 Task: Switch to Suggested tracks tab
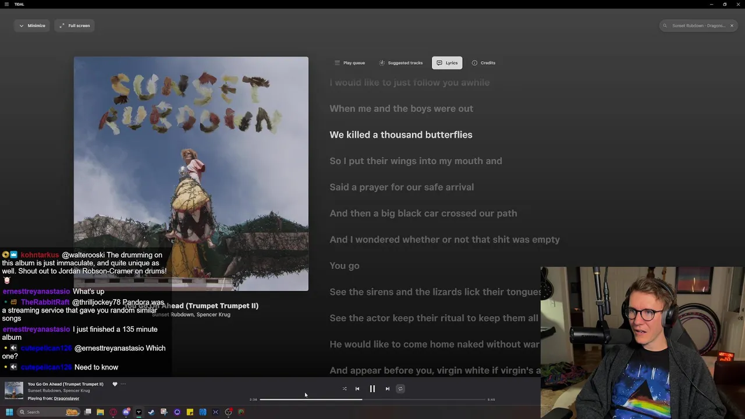click(401, 63)
